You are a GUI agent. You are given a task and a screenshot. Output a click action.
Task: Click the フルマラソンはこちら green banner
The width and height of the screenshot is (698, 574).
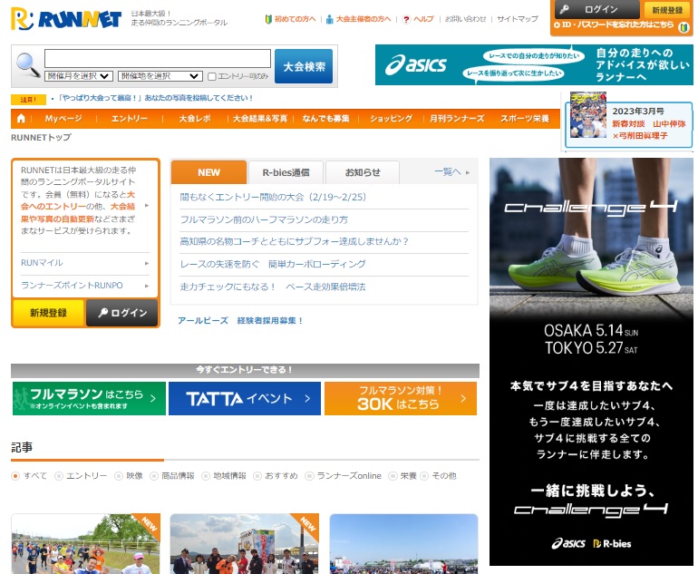click(x=89, y=399)
